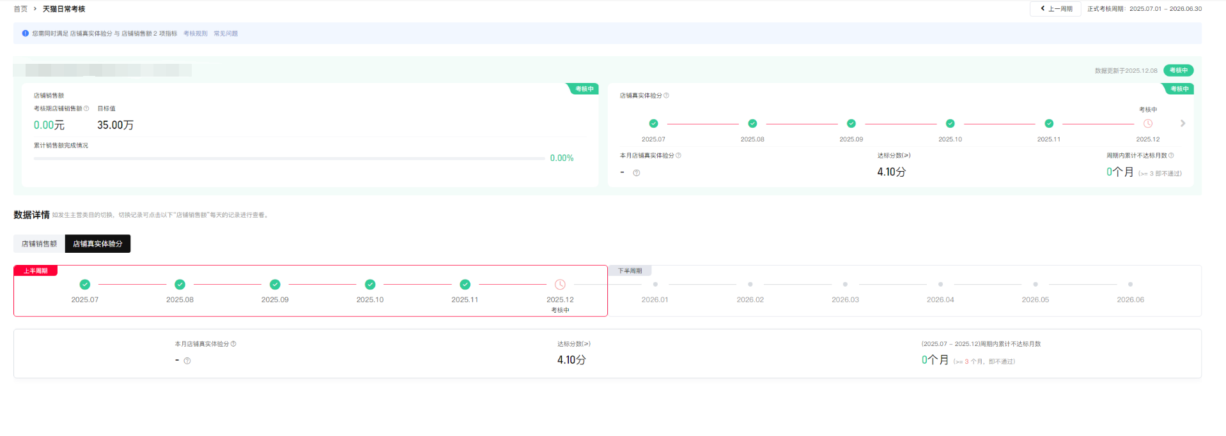Open the 考核规则 link

[x=195, y=34]
